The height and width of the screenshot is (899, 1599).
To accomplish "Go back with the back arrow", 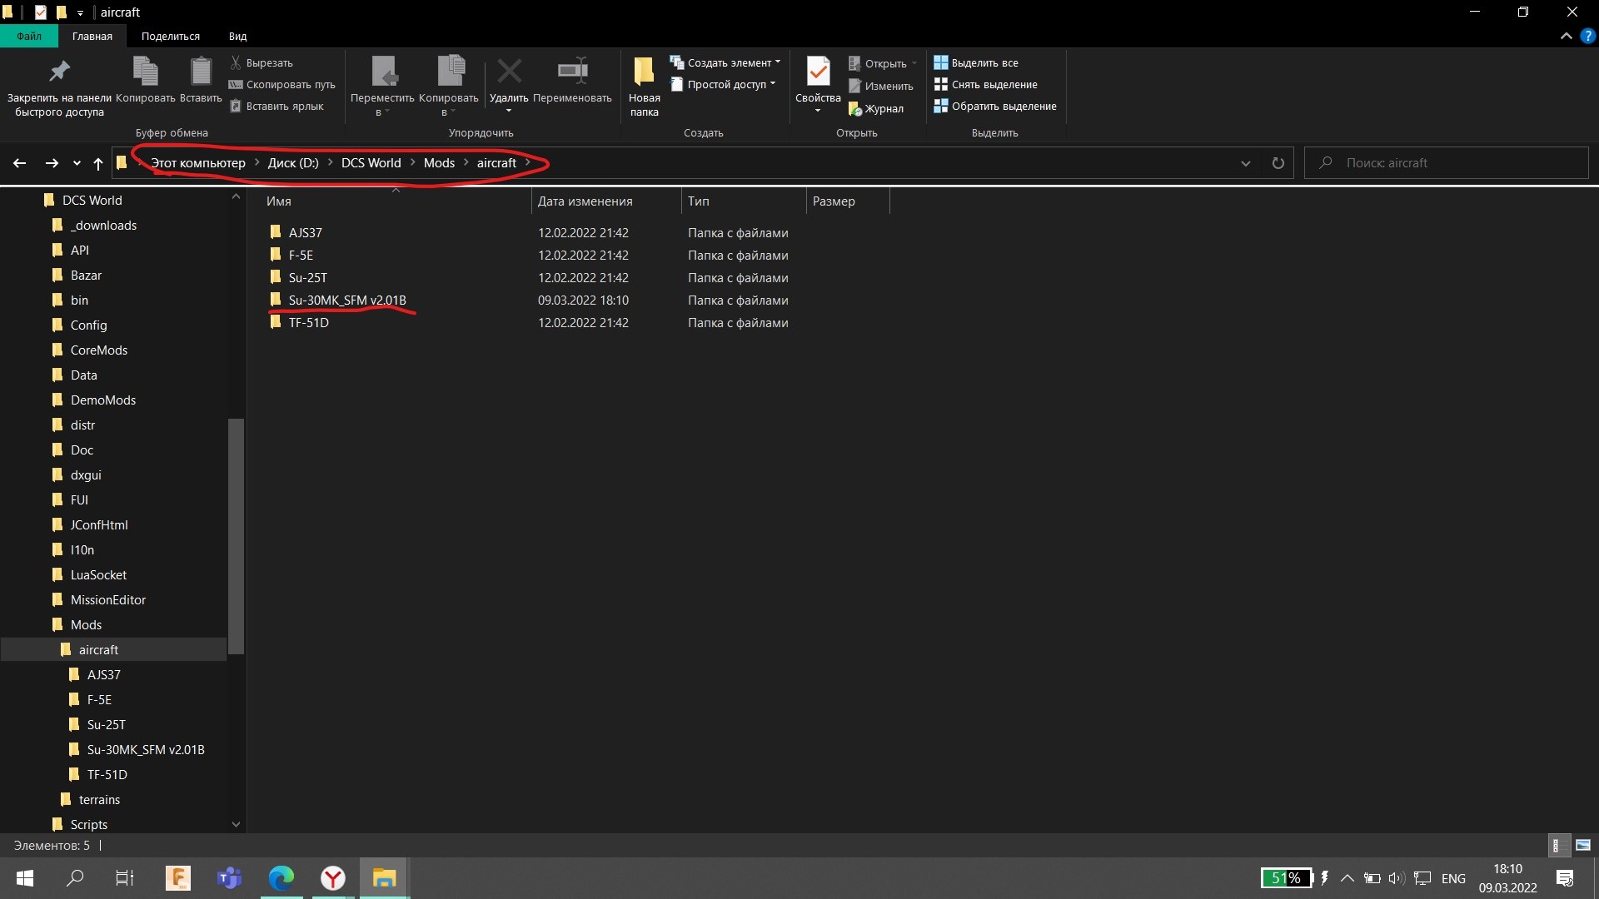I will click(19, 163).
